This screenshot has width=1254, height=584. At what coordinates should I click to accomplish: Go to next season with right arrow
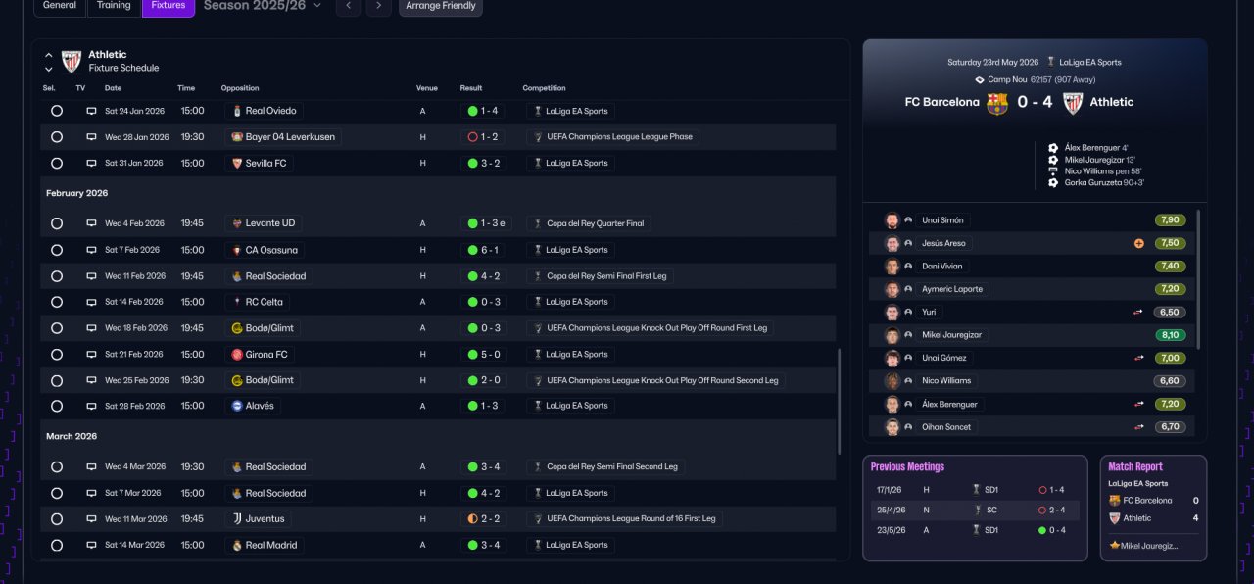tap(378, 6)
